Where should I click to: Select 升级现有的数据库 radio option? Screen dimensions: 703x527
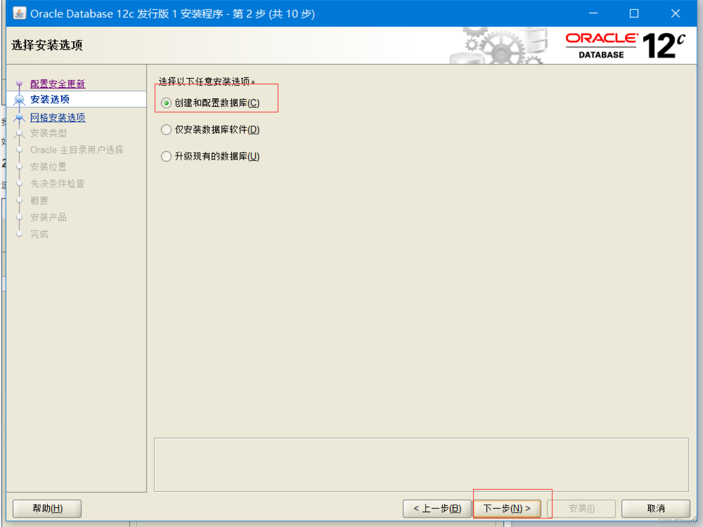coord(166,156)
